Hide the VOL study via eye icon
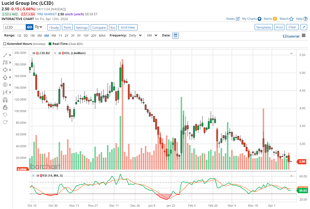 point(60,53)
